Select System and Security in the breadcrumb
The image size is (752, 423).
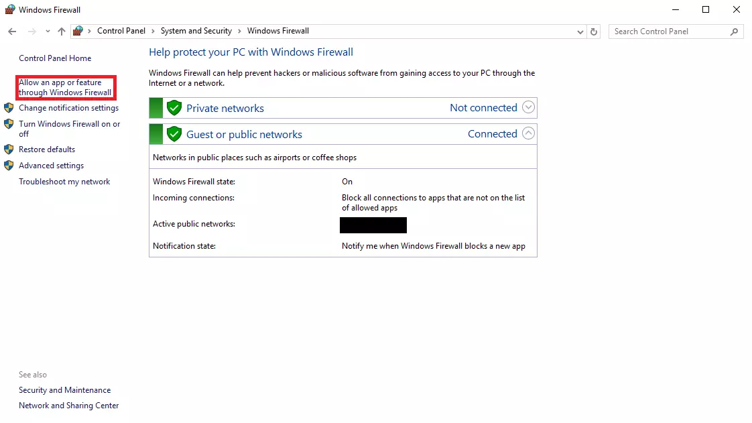[196, 31]
